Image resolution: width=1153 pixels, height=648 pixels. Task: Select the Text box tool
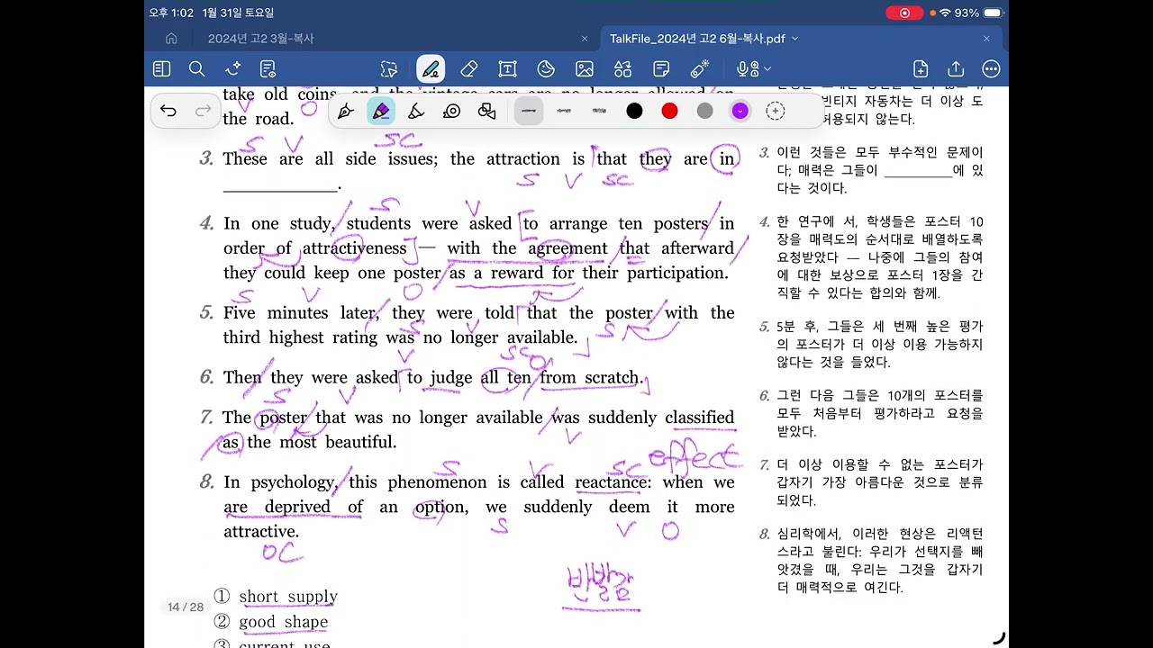click(507, 69)
